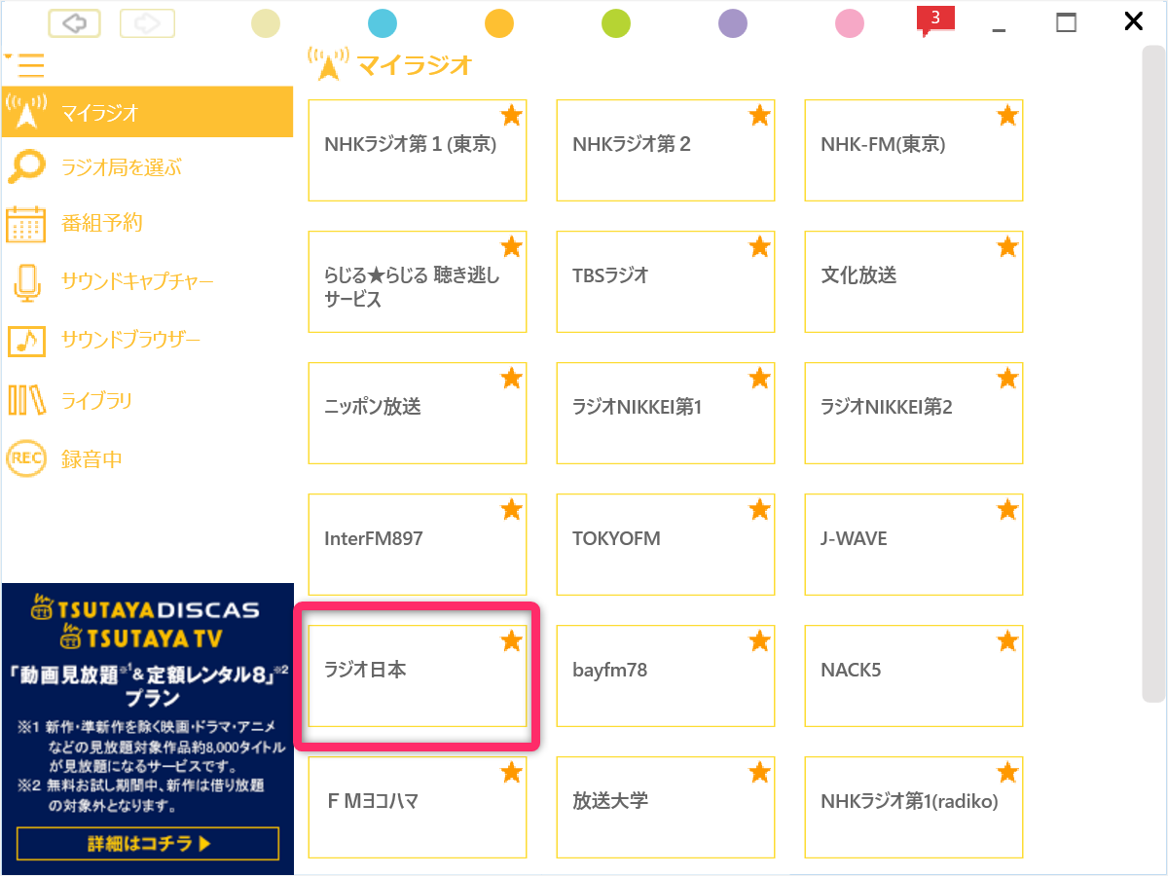Image resolution: width=1168 pixels, height=876 pixels.
Task: Click the back arrow navigation icon
Action: coord(75,22)
